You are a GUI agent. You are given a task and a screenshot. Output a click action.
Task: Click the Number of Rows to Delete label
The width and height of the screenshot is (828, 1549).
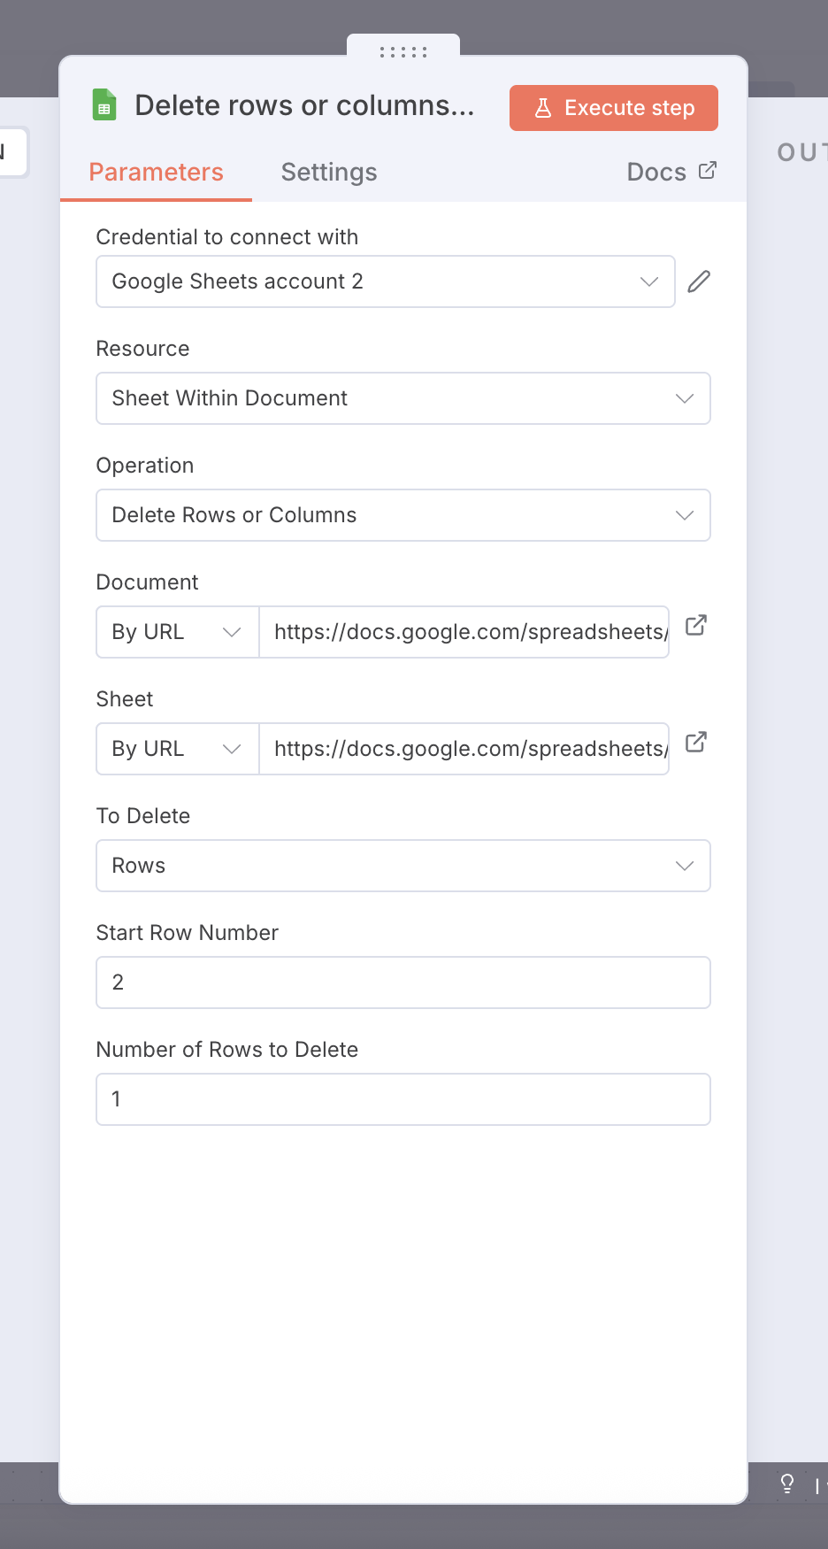click(x=227, y=1050)
